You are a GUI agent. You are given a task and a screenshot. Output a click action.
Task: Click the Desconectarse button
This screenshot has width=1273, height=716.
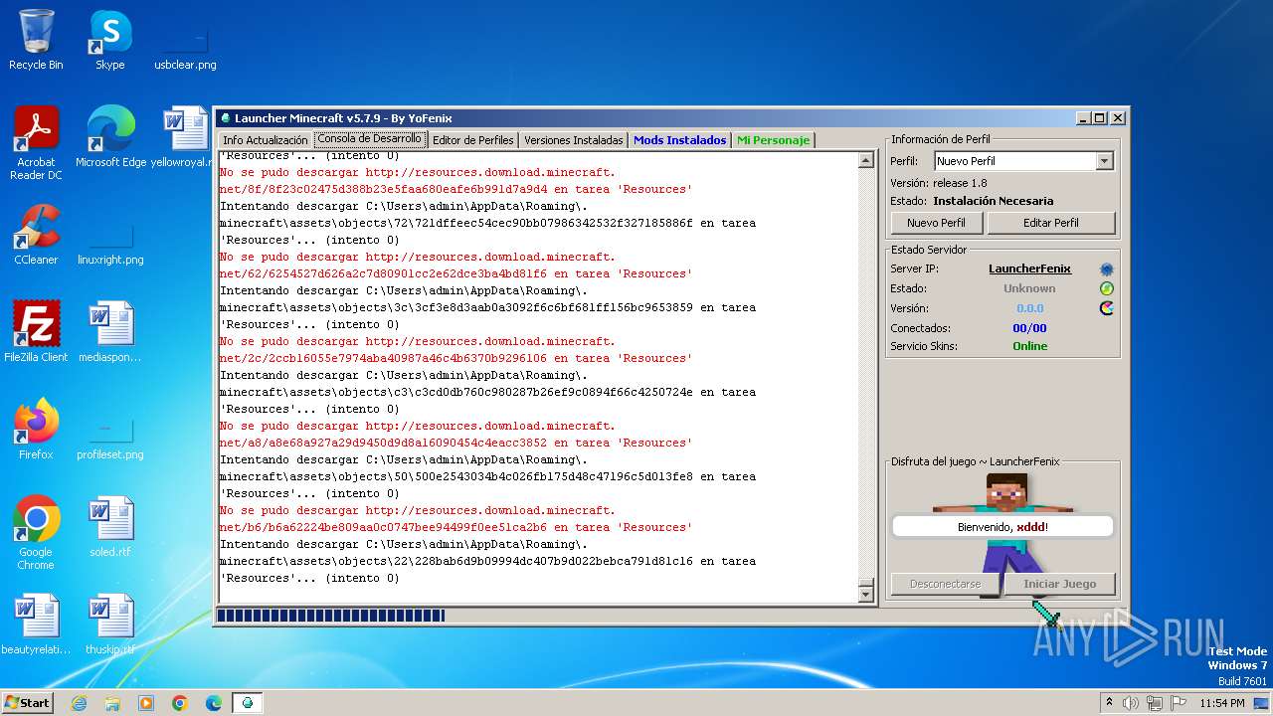point(945,584)
